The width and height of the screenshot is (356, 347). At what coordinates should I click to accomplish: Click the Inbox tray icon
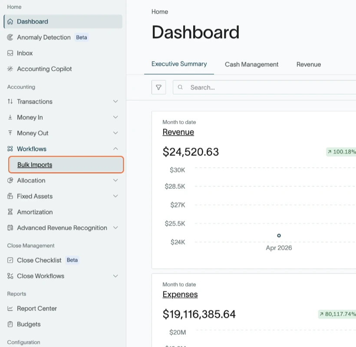(10, 53)
